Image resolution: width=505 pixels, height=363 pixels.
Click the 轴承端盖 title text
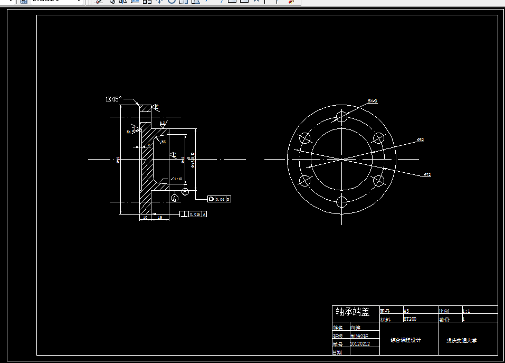tap(352, 312)
